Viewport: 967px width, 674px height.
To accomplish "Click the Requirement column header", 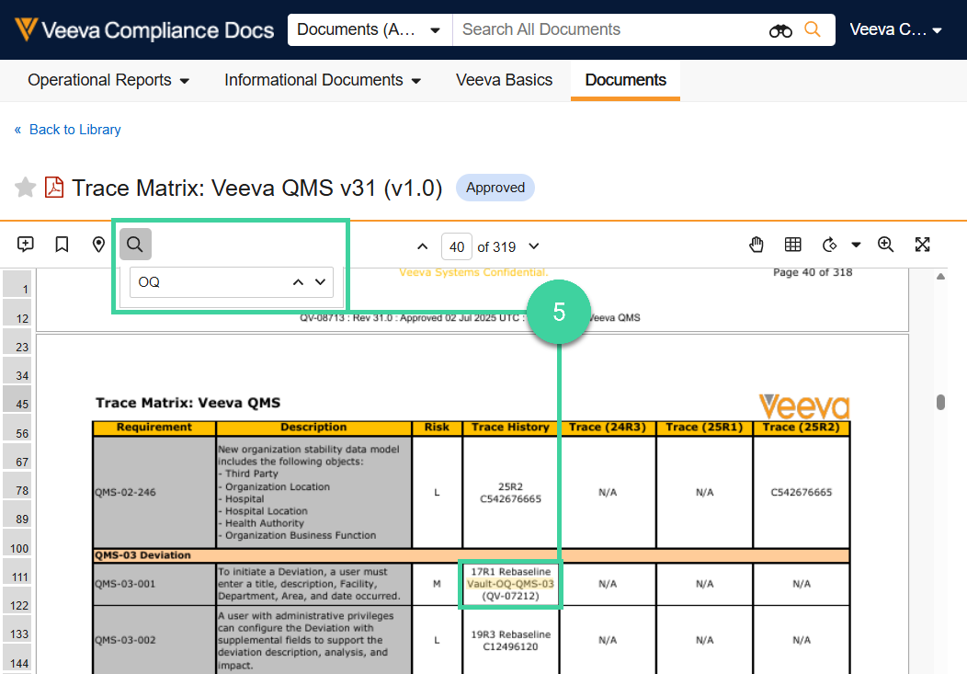I will tap(154, 428).
